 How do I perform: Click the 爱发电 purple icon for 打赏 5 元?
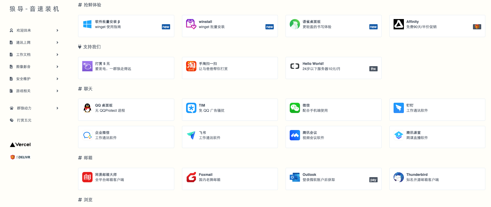tap(87, 66)
